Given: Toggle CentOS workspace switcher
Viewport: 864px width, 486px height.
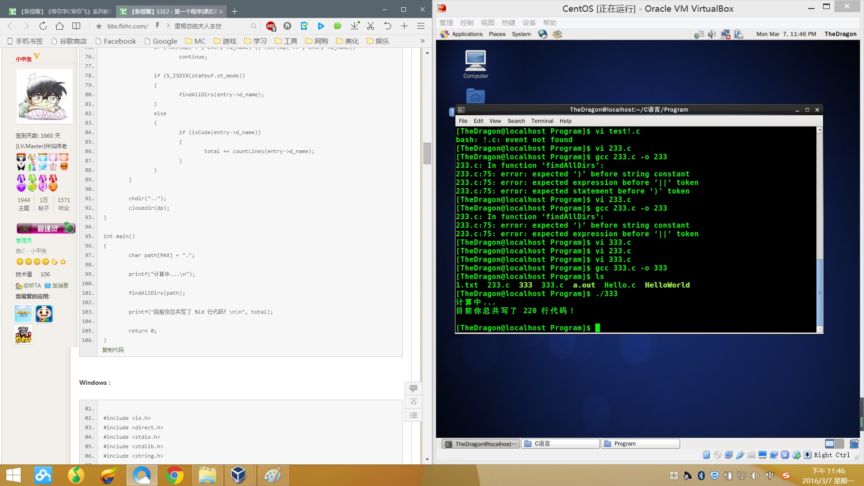Looking at the screenshot, I should click(834, 444).
